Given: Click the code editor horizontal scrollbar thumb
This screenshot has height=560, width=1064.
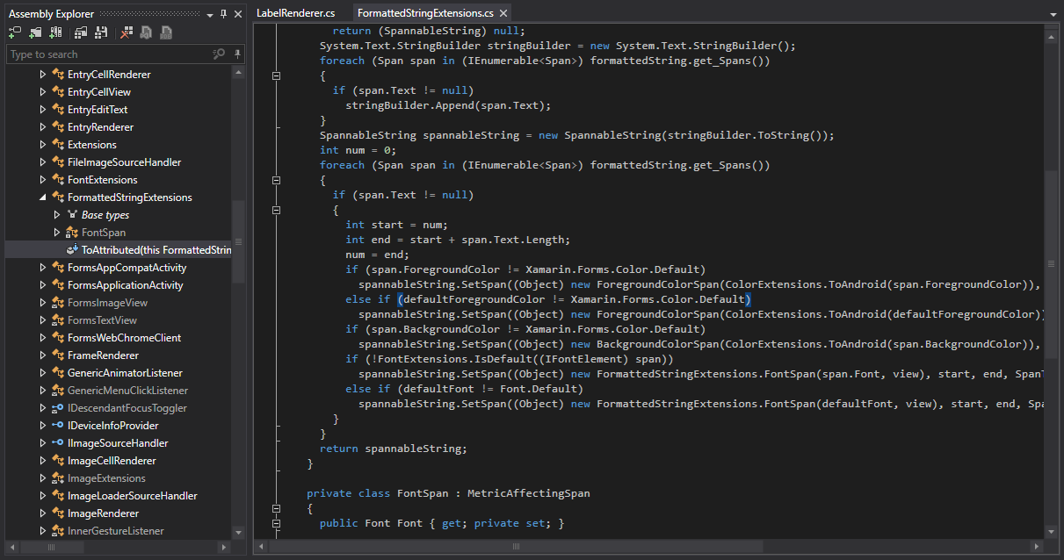Looking at the screenshot, I should click(514, 547).
